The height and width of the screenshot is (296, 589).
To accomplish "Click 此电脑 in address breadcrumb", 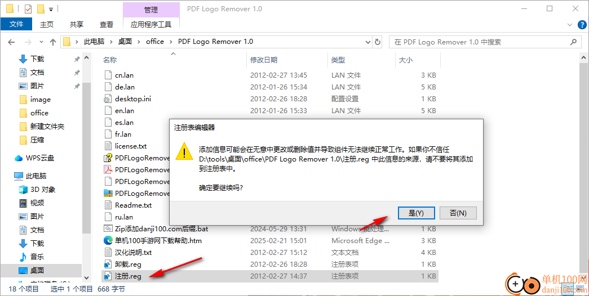I will [x=94, y=42].
